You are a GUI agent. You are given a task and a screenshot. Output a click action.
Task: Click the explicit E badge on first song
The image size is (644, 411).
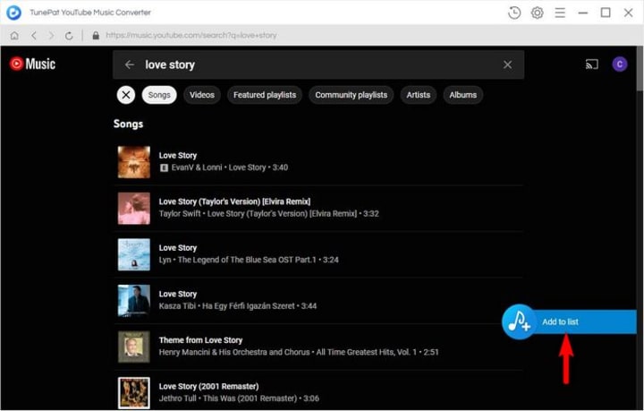pyautogui.click(x=164, y=167)
